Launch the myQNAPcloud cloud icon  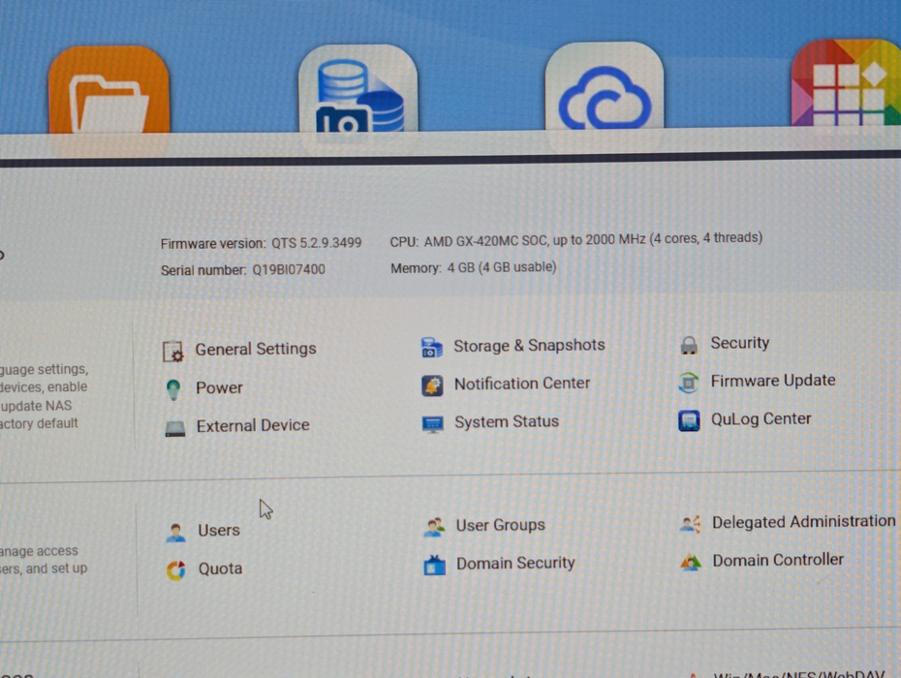tap(605, 86)
